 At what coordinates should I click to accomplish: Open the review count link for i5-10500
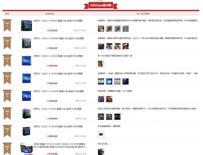coord(81,66)
